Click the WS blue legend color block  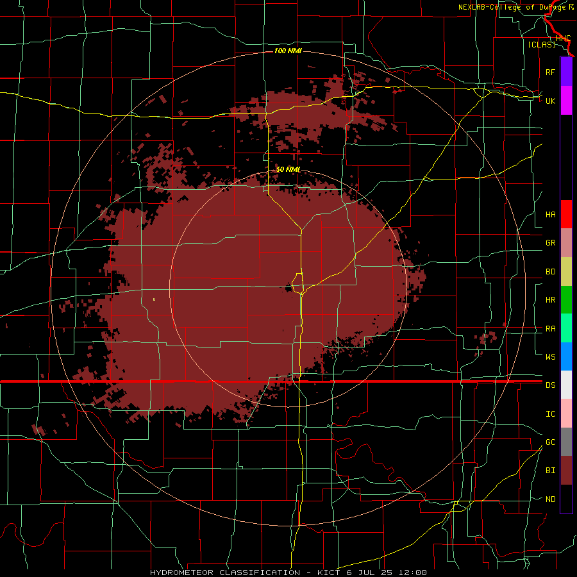tap(566, 356)
